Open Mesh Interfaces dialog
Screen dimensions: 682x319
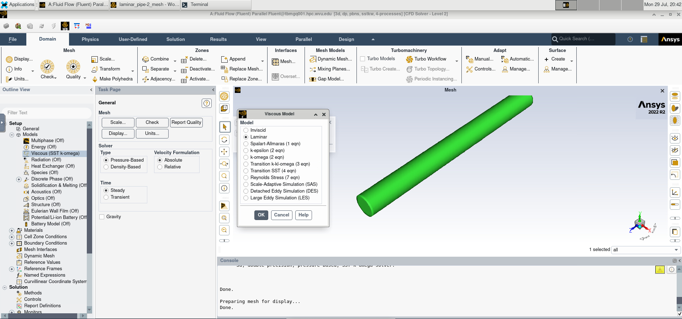pyautogui.click(x=284, y=62)
